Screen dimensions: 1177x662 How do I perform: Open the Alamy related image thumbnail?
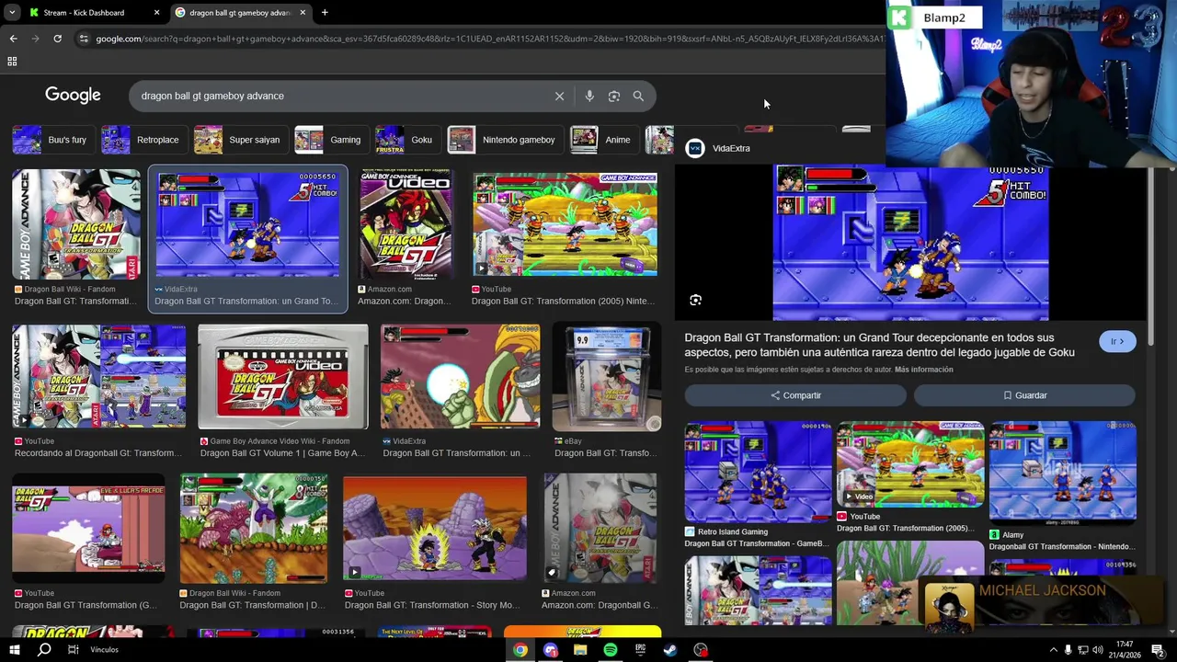(x=1063, y=472)
